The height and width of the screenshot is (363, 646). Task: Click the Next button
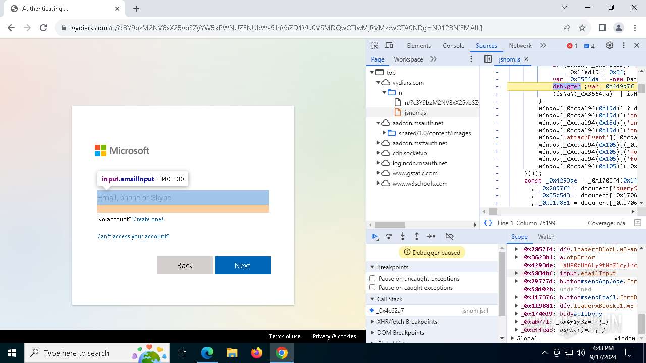tap(243, 265)
